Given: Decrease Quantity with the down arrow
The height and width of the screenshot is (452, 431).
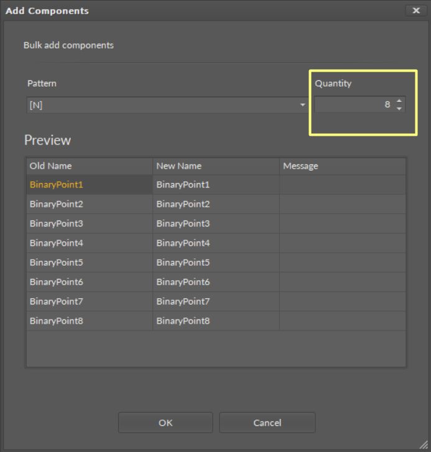Looking at the screenshot, I should coord(399,109).
